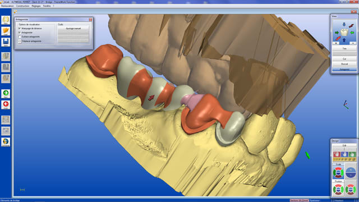Click the green Next arrow sidebar icon

(x=6, y=94)
